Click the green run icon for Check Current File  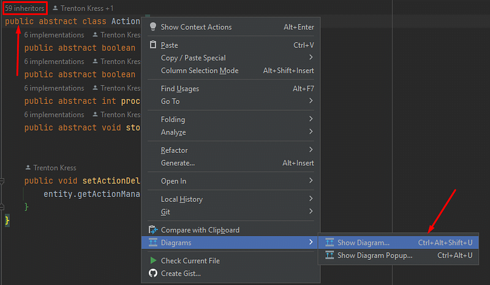(153, 261)
